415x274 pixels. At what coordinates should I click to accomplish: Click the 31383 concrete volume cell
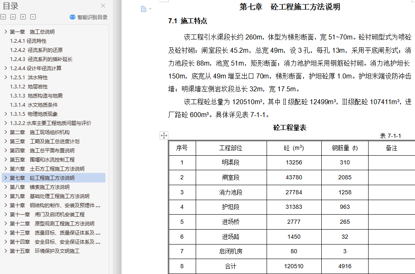tap(294, 207)
